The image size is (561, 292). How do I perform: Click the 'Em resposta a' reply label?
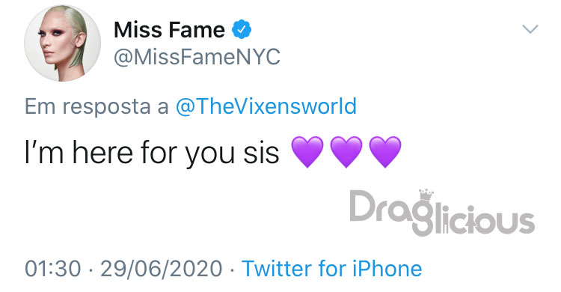(x=96, y=107)
